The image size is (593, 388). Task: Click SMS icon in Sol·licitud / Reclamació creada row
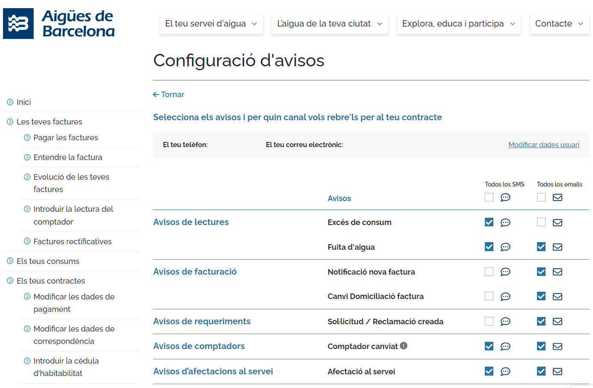(505, 322)
